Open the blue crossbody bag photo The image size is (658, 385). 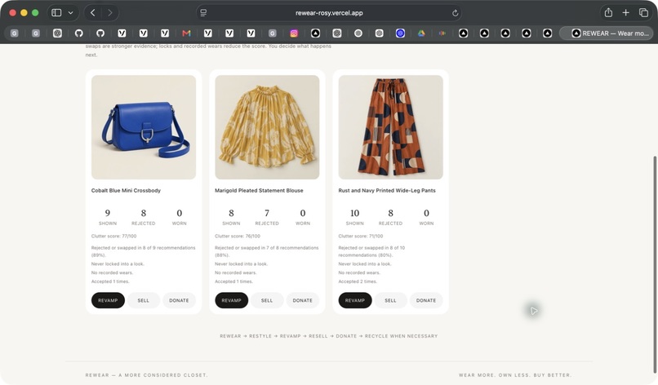coord(144,127)
